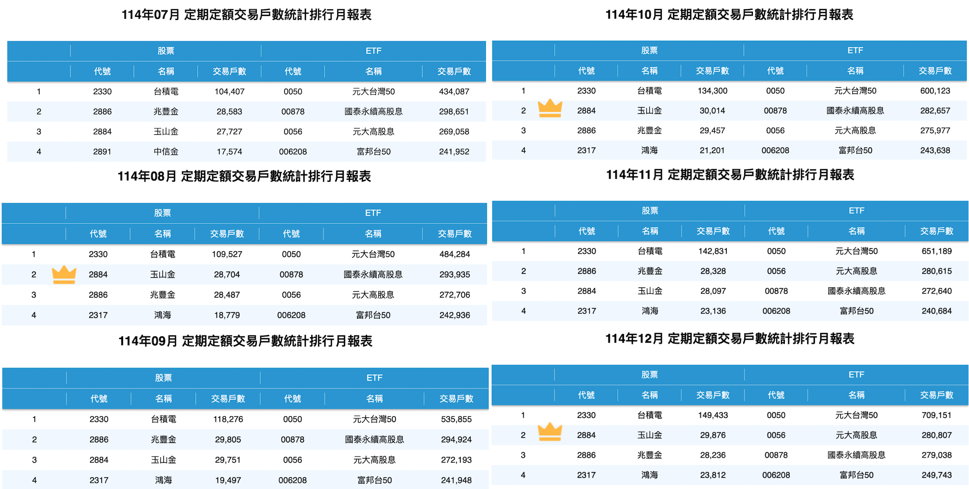Click the 27,727 value for 玉山金

click(229, 131)
